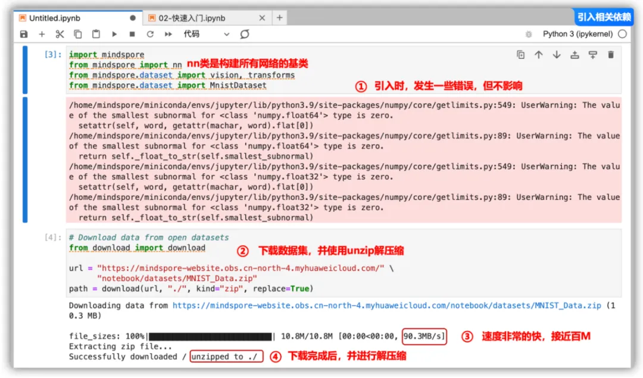The width and height of the screenshot is (643, 378).
Task: Select the [4]: cell prompt
Action: coord(53,238)
